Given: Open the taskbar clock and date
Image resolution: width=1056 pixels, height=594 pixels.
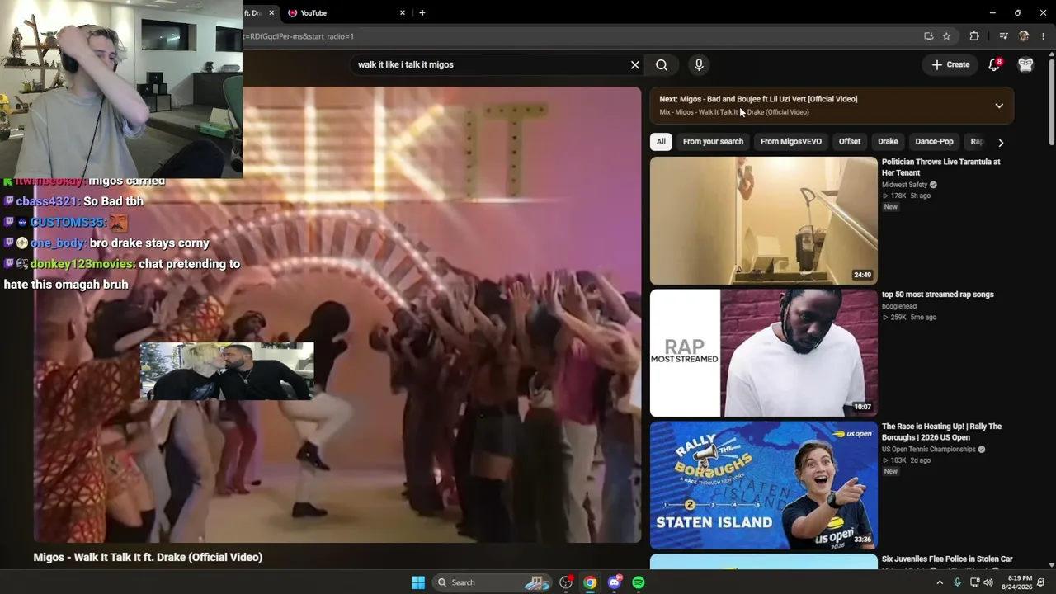Looking at the screenshot, I should click(1019, 582).
